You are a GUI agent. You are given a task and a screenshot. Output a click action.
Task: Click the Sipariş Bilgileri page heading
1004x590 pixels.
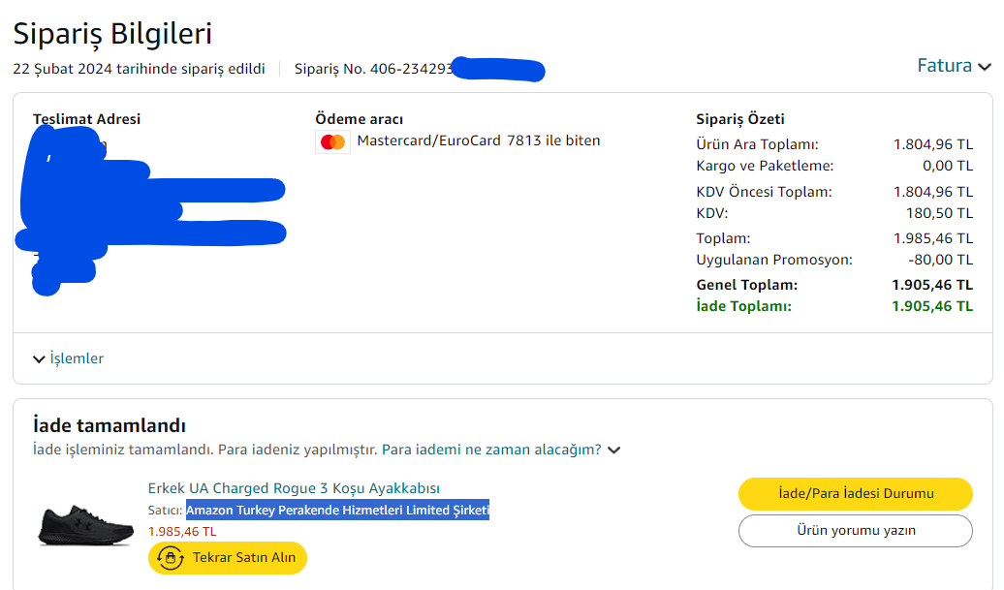click(112, 34)
